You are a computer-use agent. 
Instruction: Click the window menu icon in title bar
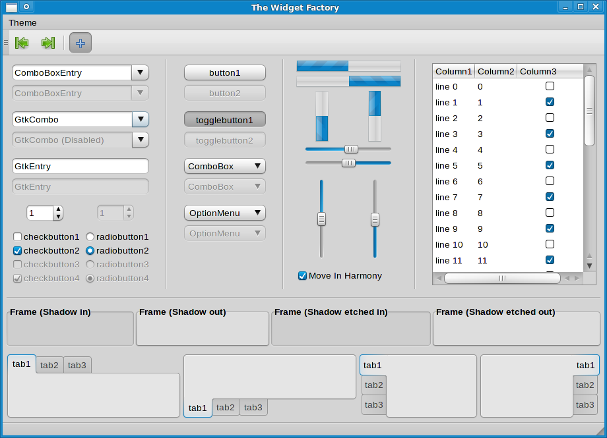click(x=11, y=7)
